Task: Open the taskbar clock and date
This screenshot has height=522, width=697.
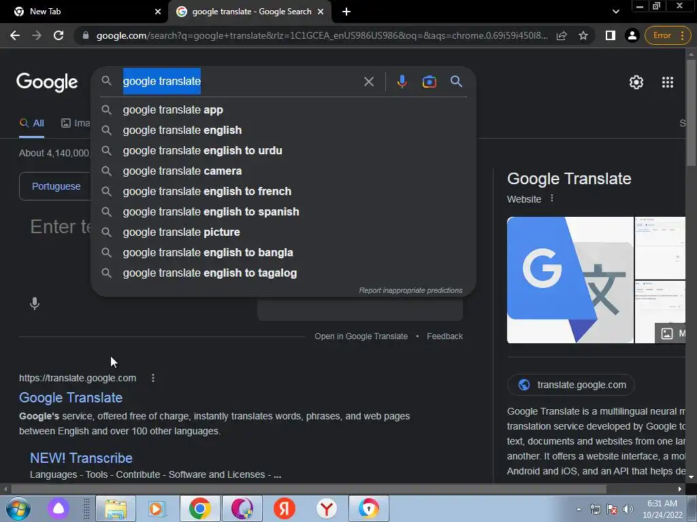Action: 662,509
